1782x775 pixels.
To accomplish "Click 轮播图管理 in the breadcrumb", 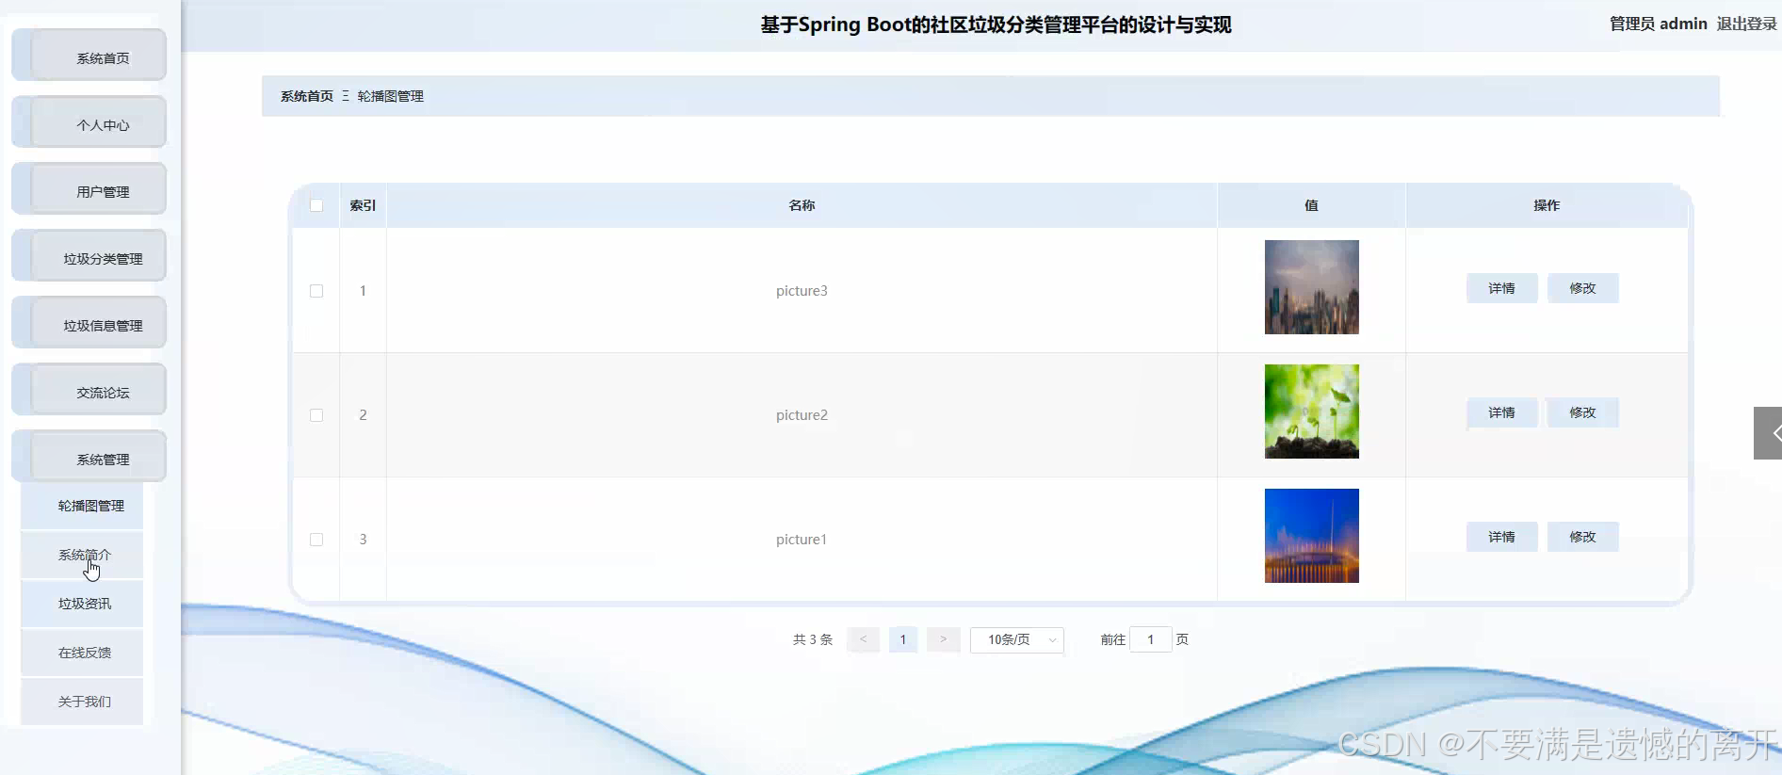I will 390,96.
